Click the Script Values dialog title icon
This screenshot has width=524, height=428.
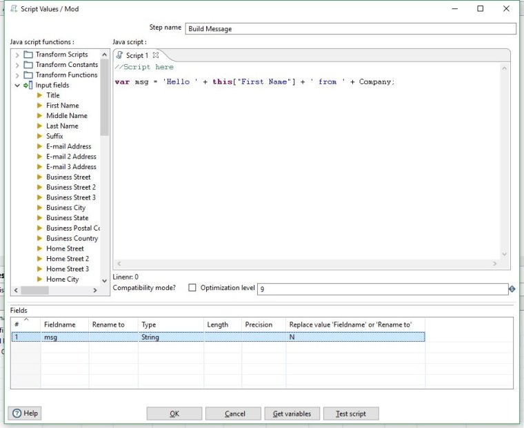(x=14, y=9)
